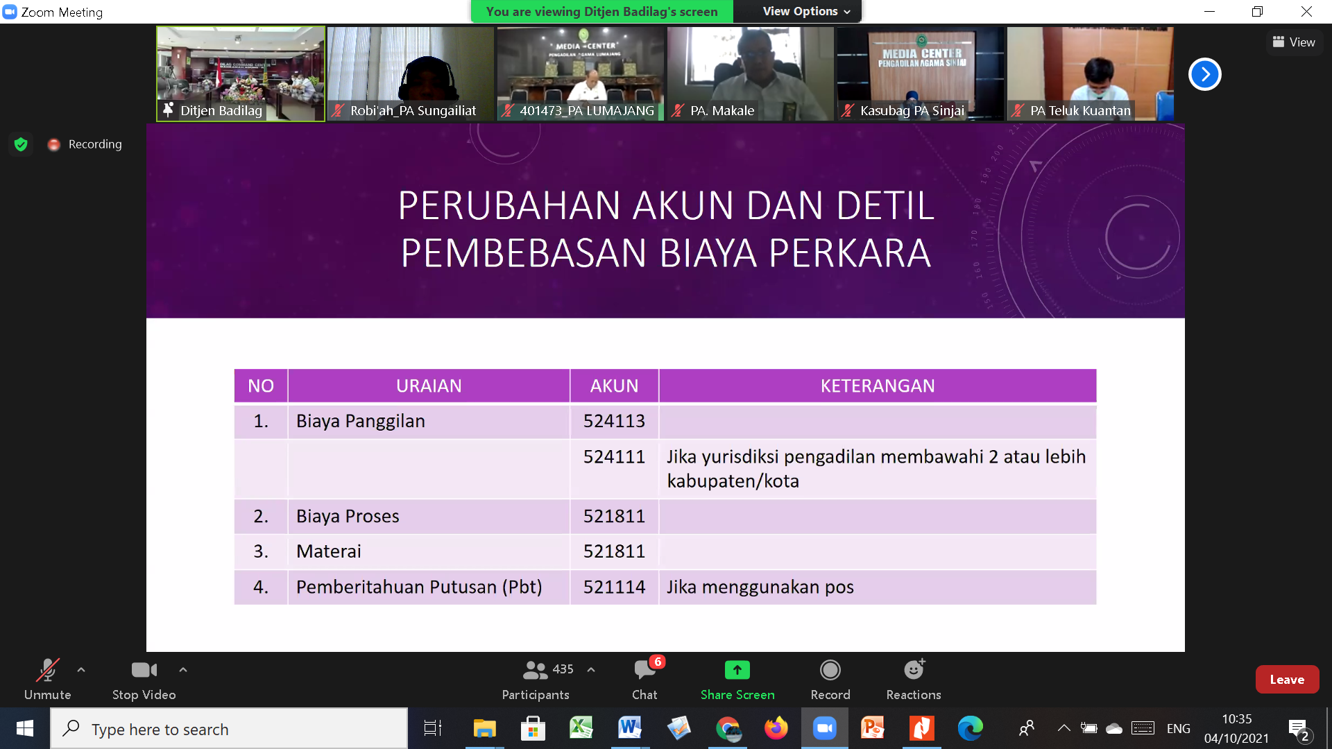Open the Participants panel
Image resolution: width=1332 pixels, height=749 pixels.
pyautogui.click(x=536, y=679)
